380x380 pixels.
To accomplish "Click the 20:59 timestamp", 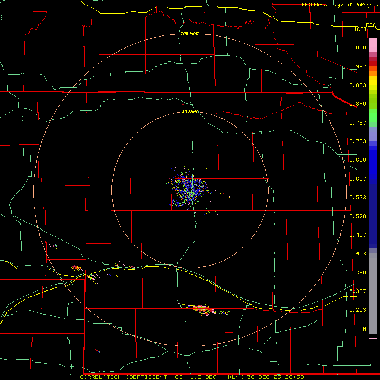I will point(294,377).
